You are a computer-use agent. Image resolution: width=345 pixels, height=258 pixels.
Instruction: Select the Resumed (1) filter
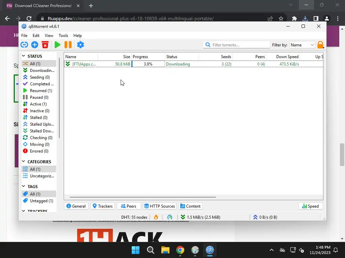tap(39, 91)
